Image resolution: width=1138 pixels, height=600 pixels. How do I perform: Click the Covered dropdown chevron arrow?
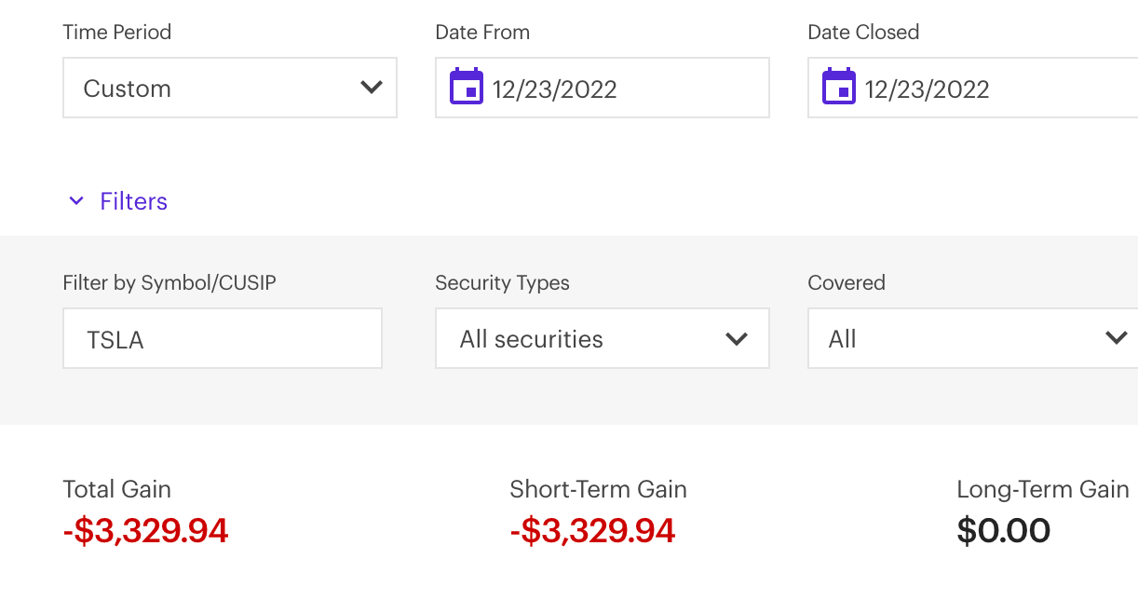tap(1116, 338)
